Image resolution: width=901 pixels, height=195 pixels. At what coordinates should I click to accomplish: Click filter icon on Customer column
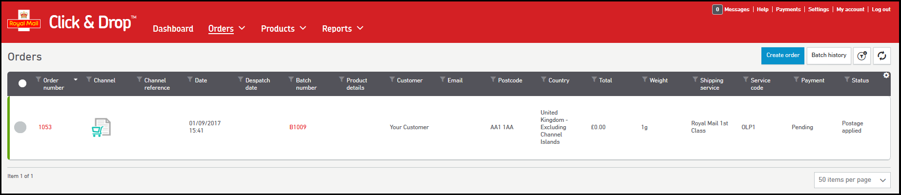[392, 79]
